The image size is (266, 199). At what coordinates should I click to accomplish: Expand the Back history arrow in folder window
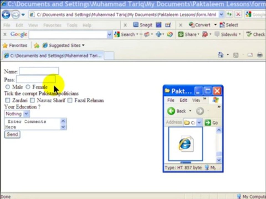pos(190,111)
